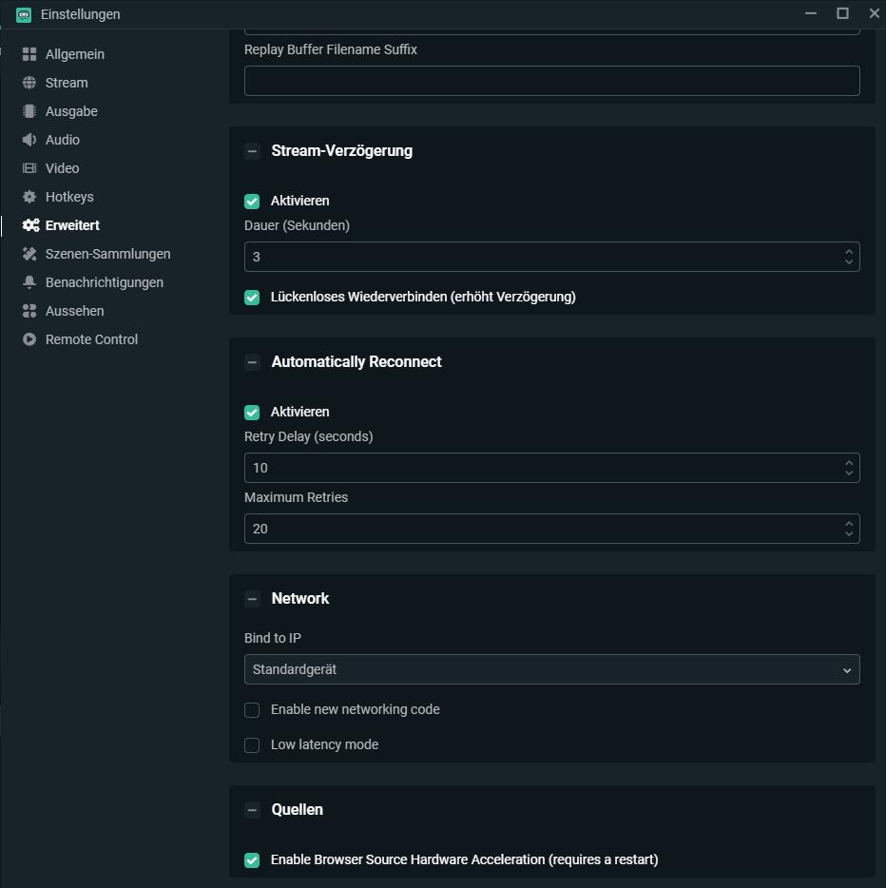Click the Audio speaker icon
This screenshot has height=888, width=886.
[x=29, y=140]
